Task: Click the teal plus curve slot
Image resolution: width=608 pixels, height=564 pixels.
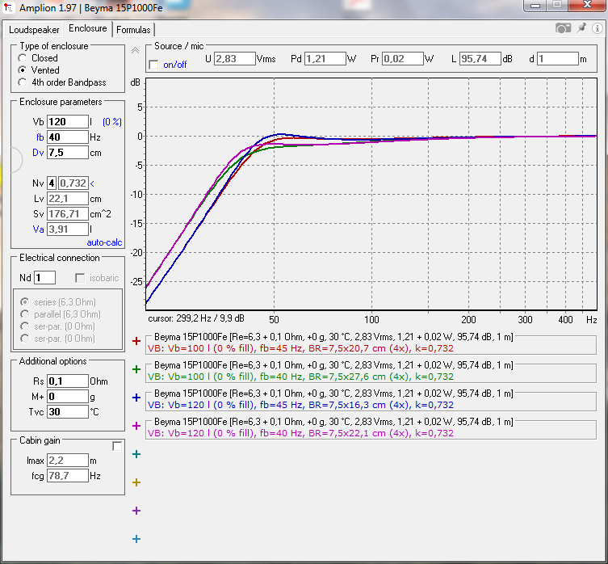Action: (136, 454)
